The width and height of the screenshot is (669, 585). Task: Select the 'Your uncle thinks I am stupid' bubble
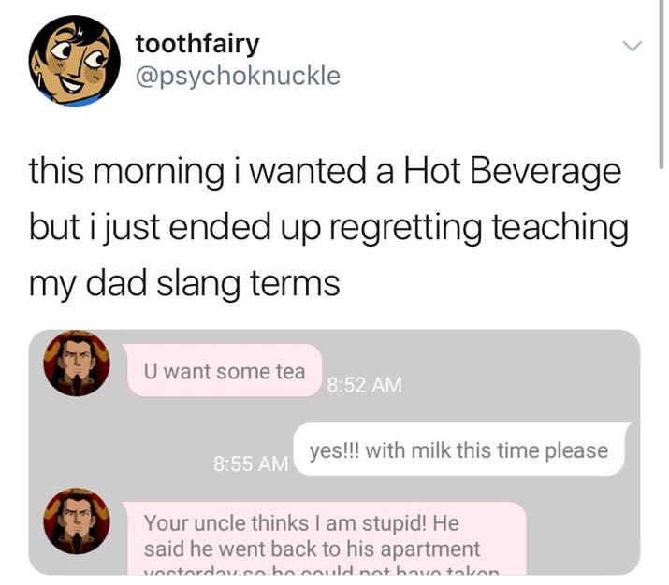[326, 538]
